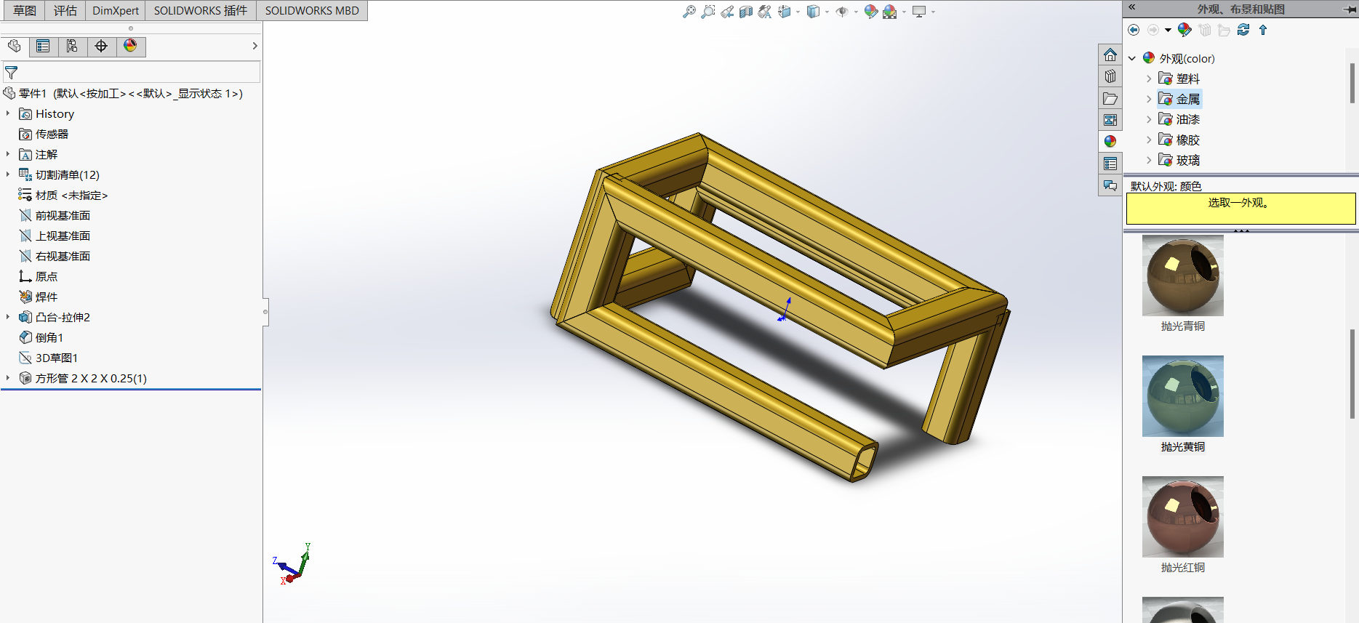Select the 焊件 weldment feature
Viewport: 1359px width, 623px height.
tap(38, 297)
